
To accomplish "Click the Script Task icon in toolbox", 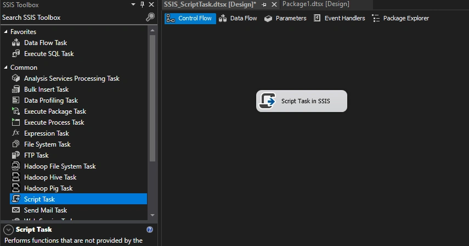I will (16, 199).
